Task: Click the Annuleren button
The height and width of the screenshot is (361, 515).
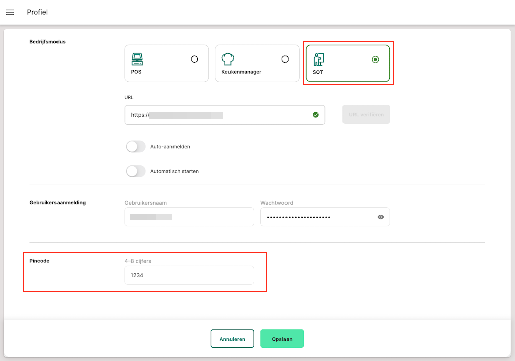Action: [232, 339]
